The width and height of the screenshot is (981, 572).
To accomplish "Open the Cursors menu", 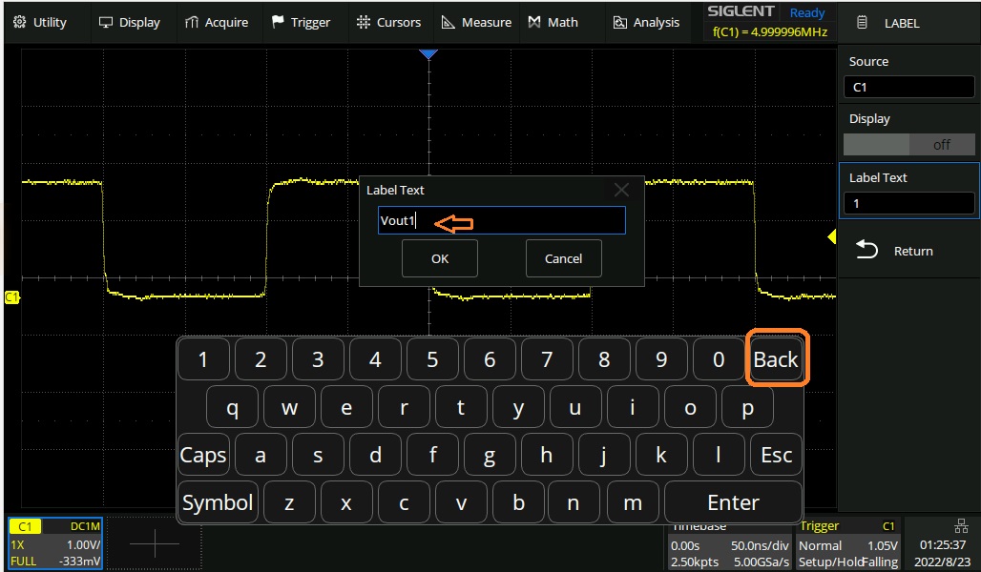I will 387,22.
